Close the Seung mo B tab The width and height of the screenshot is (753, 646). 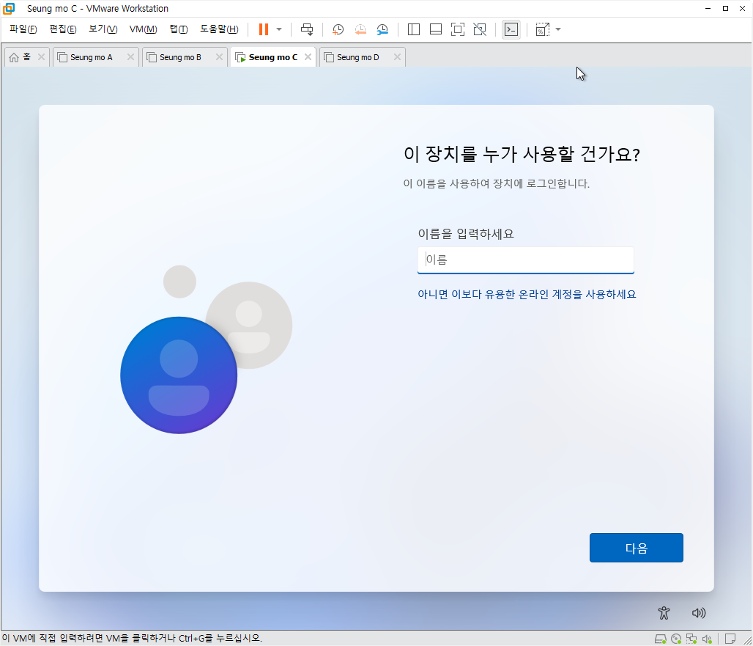(x=219, y=57)
